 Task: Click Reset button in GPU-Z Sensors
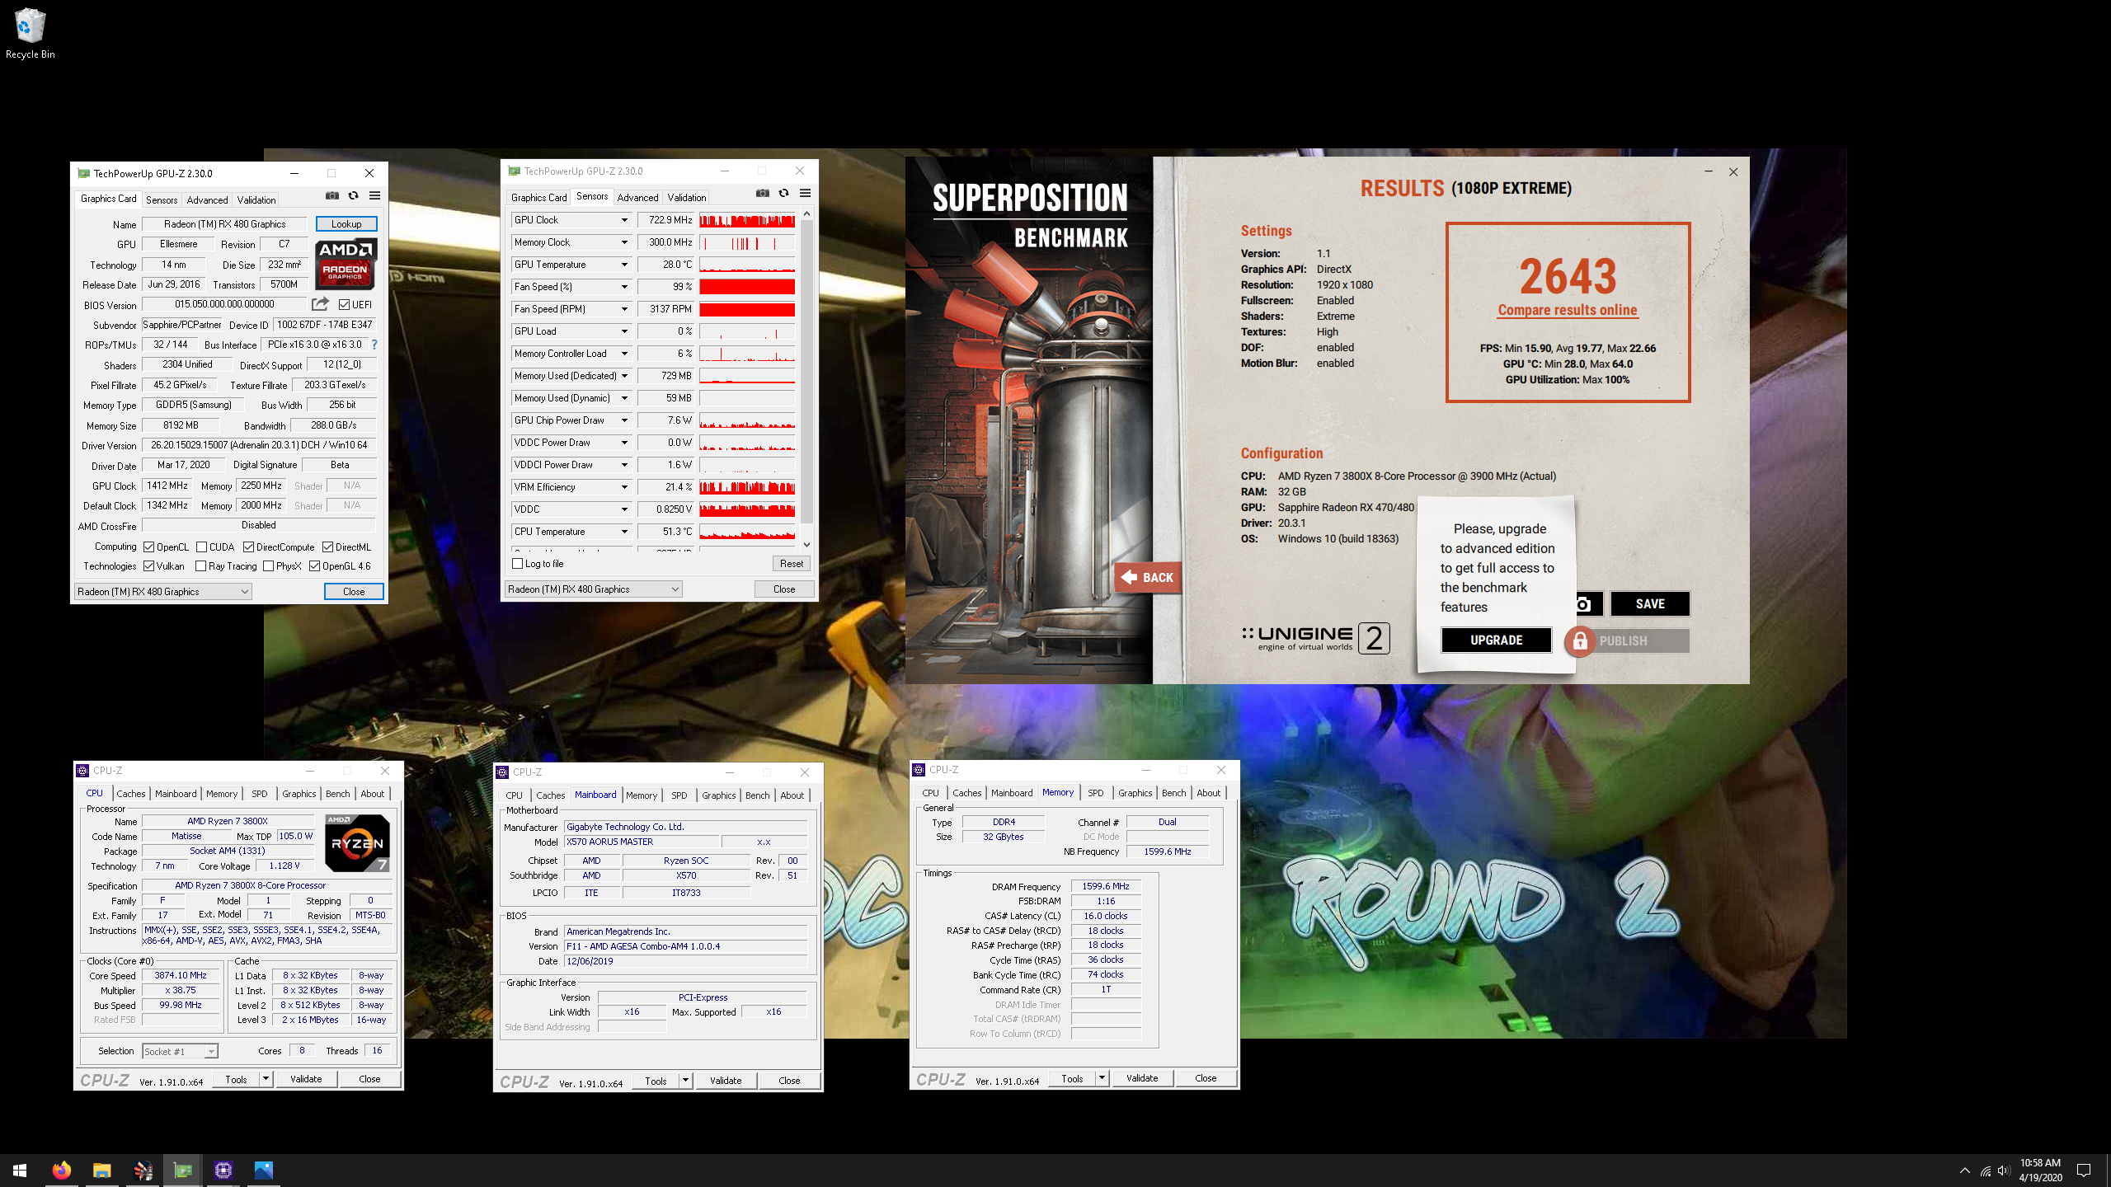791,564
